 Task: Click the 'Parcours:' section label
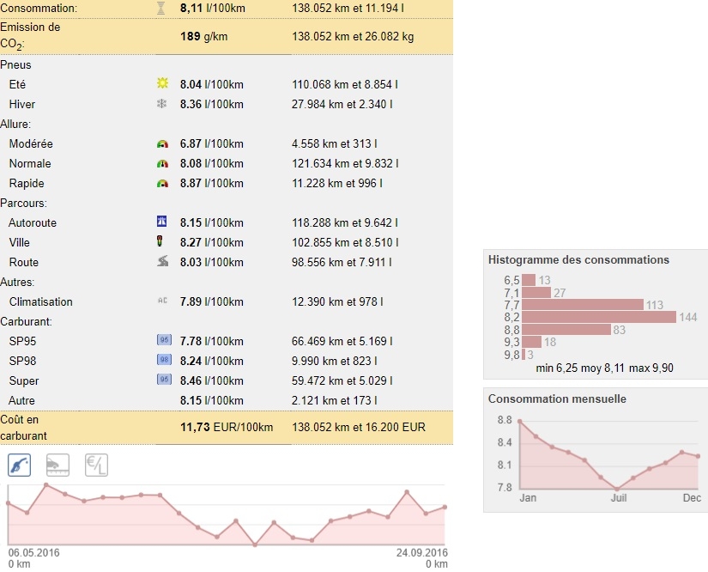point(23,204)
